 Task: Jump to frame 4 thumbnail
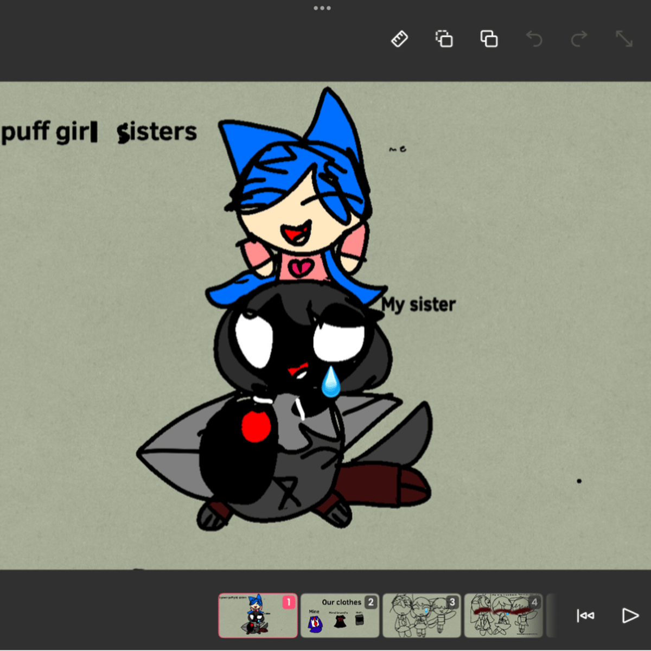tap(503, 615)
